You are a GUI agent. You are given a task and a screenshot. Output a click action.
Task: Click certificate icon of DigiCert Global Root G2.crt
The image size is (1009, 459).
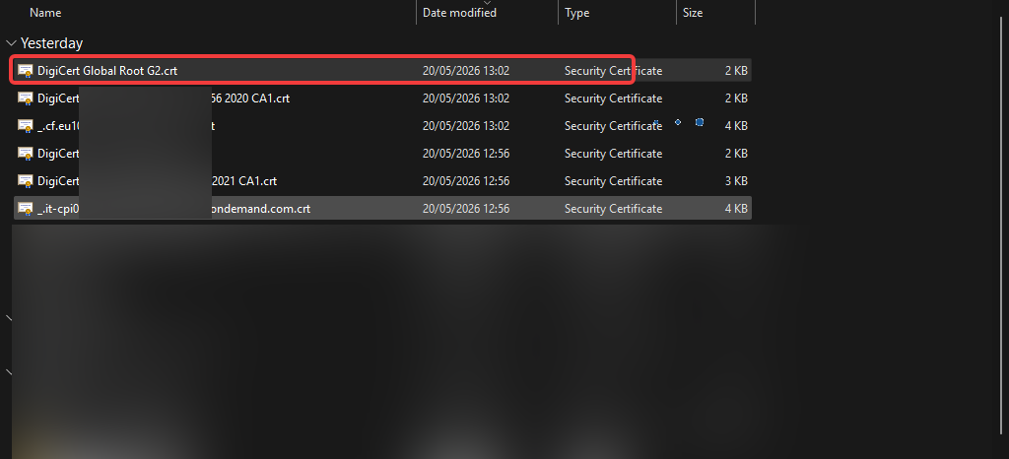(25, 71)
